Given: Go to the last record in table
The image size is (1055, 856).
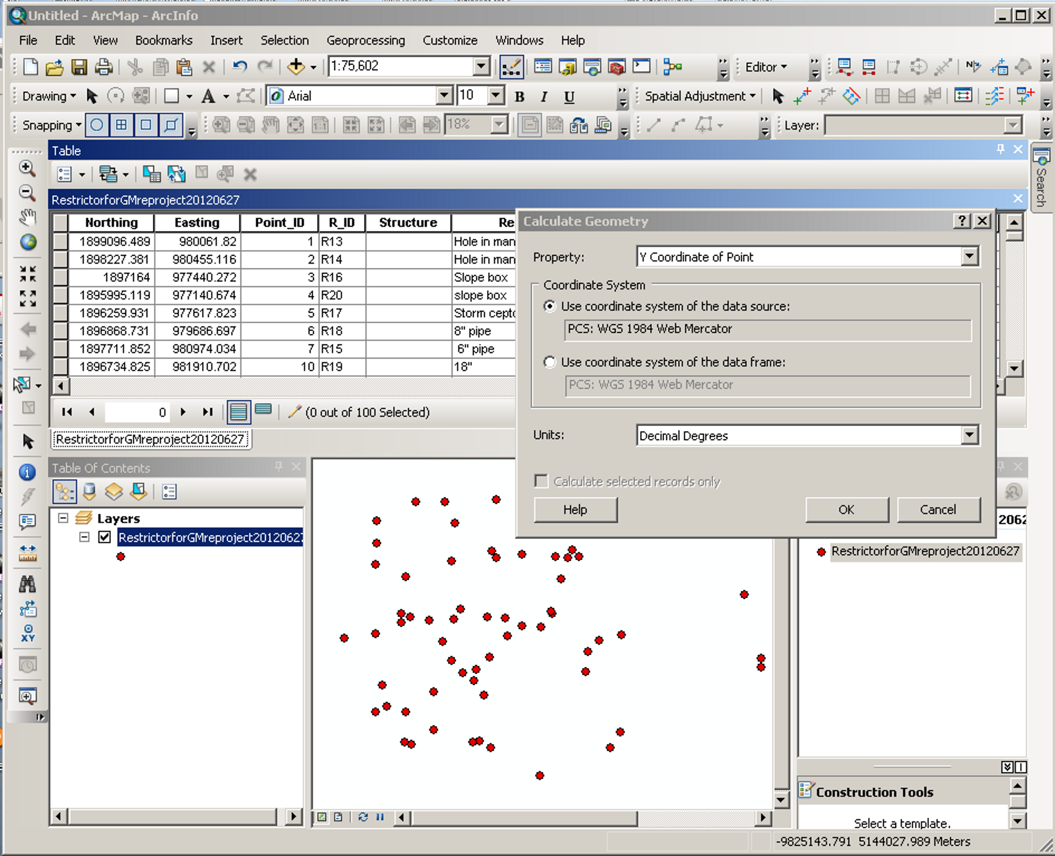Looking at the screenshot, I should coord(207,412).
